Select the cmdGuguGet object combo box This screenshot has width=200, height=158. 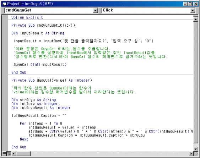(51, 10)
